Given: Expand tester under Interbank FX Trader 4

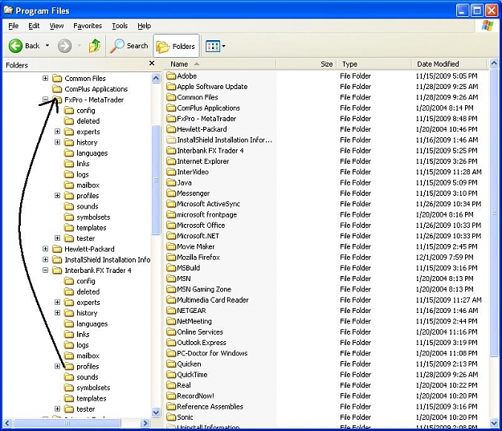Looking at the screenshot, I should [x=57, y=409].
